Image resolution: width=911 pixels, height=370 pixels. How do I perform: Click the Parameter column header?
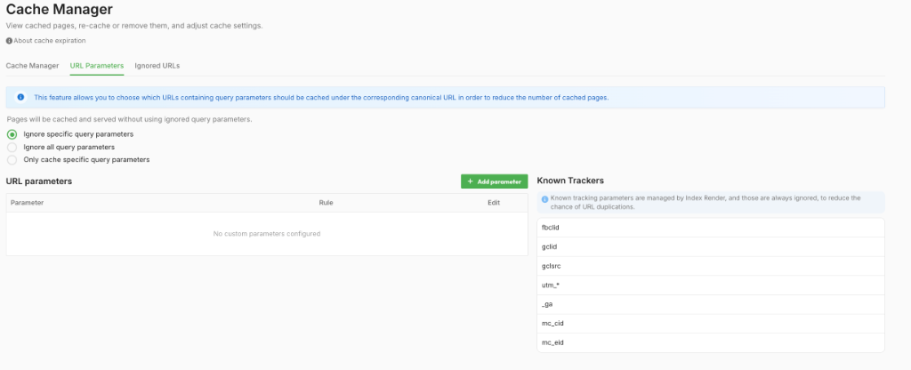(x=27, y=203)
